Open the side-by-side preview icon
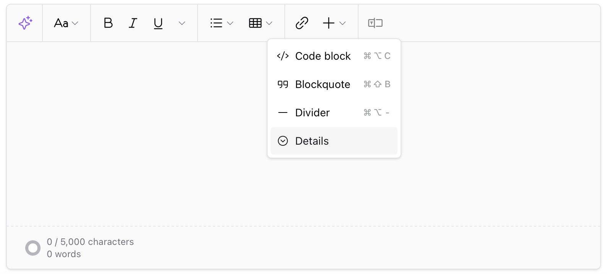The image size is (607, 274). [375, 23]
